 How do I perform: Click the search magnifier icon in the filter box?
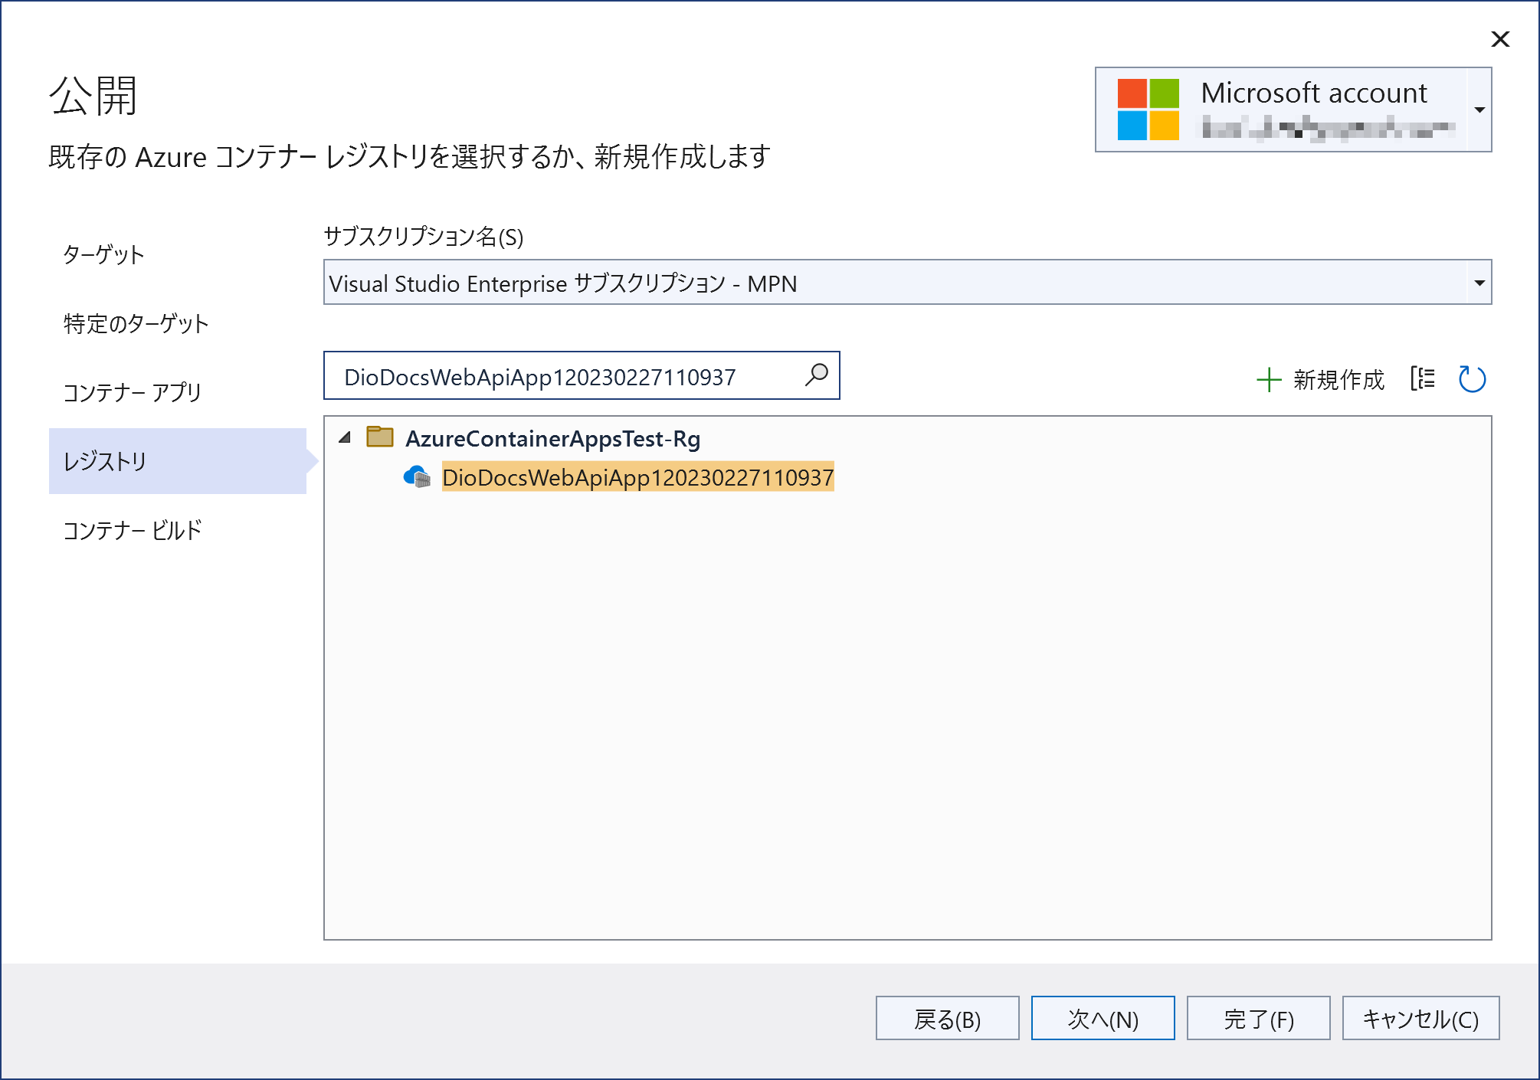[x=817, y=375]
